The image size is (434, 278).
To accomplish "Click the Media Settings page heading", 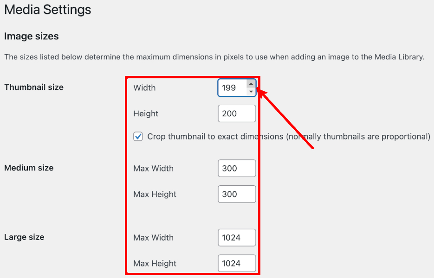I will coord(47,10).
